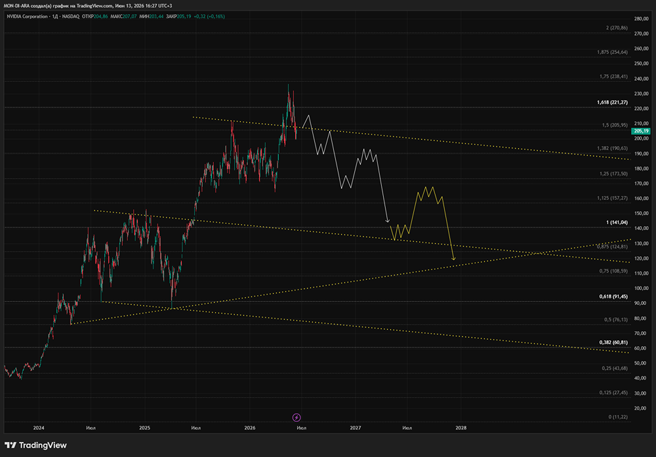Screen dimensions: 656x457
Task: Click the MON-DI-ARA chart author caption
Action: (88, 6)
